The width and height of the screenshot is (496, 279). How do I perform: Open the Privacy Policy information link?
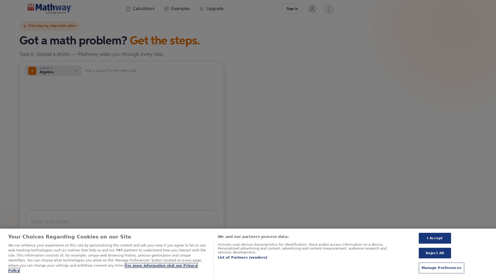pos(103,268)
